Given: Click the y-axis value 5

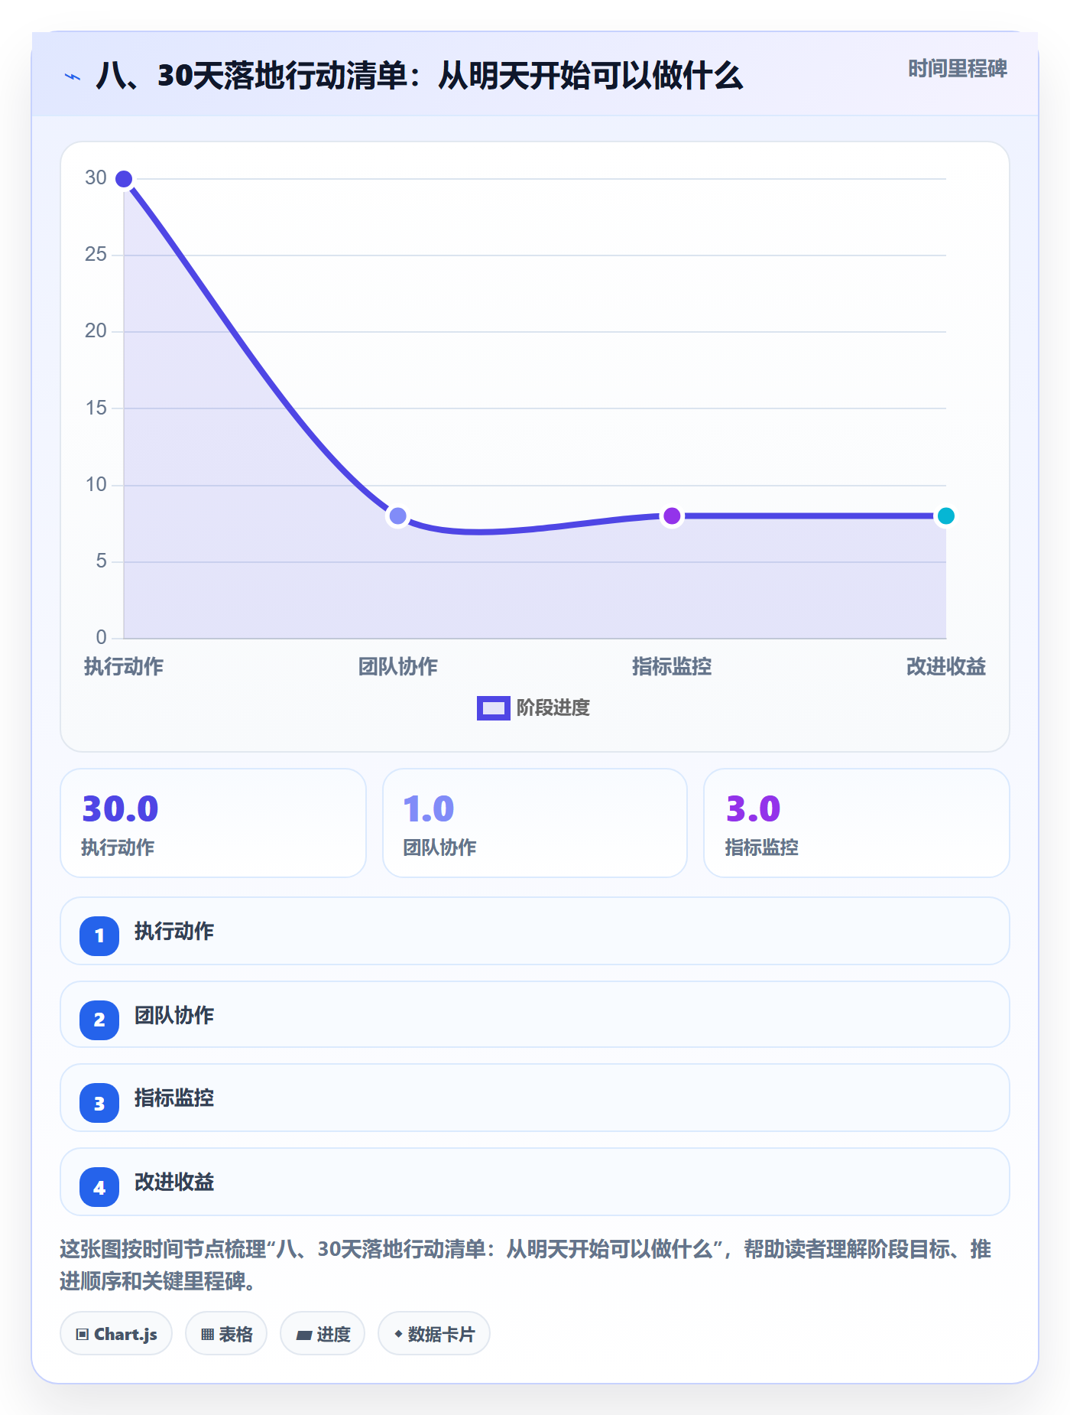Looking at the screenshot, I should [x=101, y=561].
